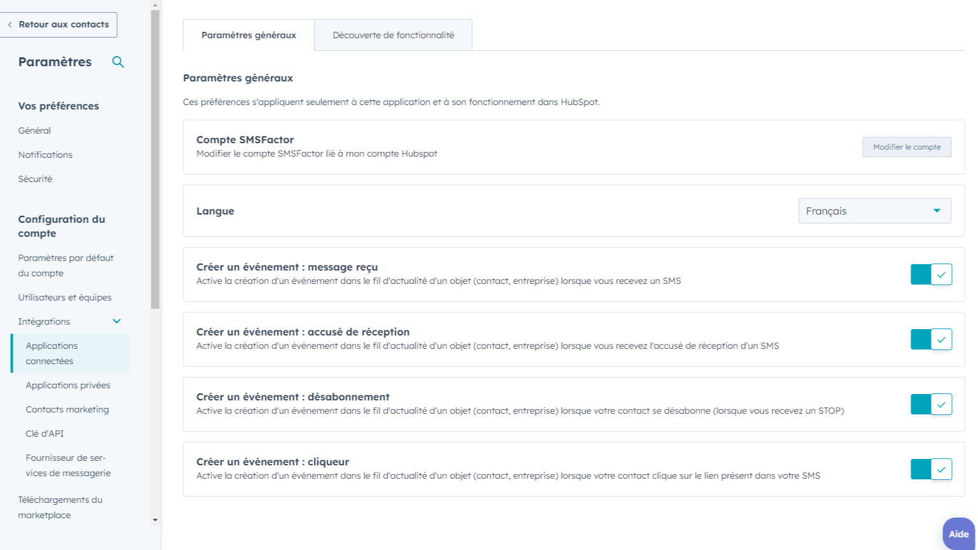Open Contacts marketing in sidebar
The width and height of the screenshot is (978, 550).
coord(67,409)
